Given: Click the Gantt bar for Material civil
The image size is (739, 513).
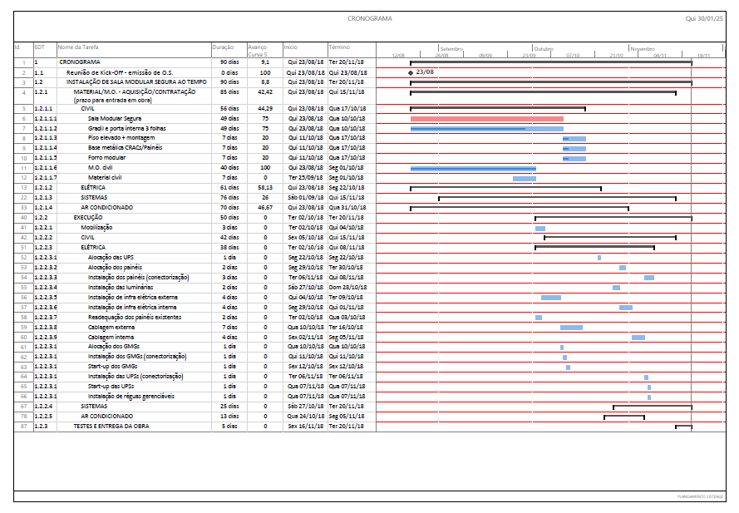Looking at the screenshot, I should [524, 178].
